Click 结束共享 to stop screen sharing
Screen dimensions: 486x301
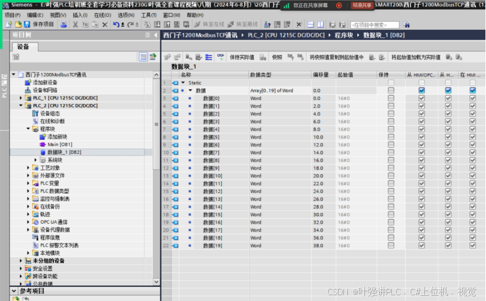click(x=362, y=5)
